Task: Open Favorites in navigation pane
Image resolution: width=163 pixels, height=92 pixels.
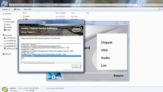Action: tap(8, 14)
